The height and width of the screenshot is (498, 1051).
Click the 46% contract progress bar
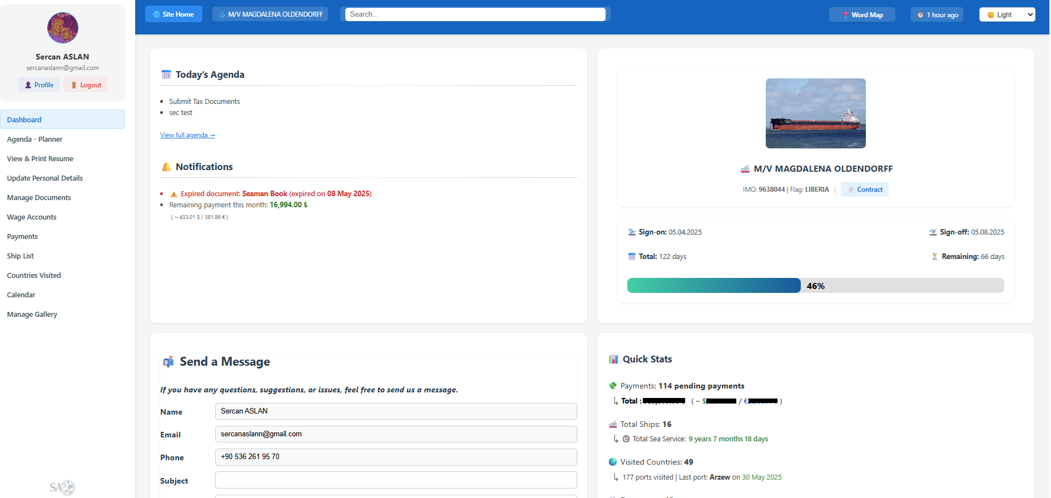[815, 286]
